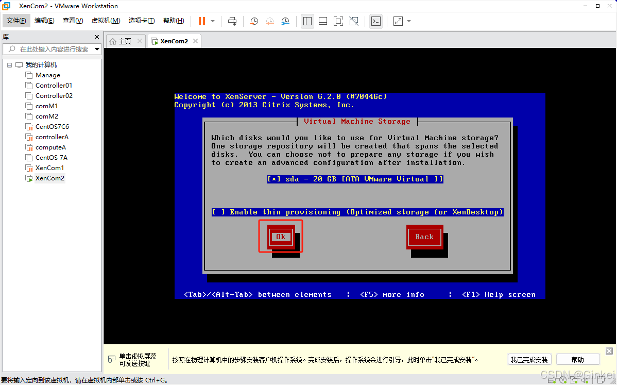Open the 帮助(H) menu
617x385 pixels.
[x=174, y=21]
